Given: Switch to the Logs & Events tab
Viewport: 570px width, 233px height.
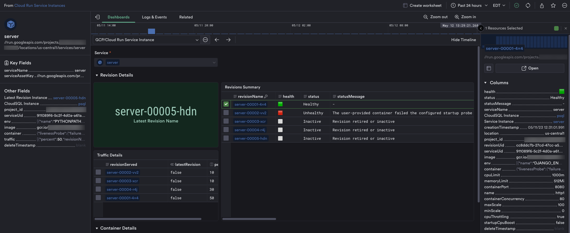Looking at the screenshot, I should (154, 17).
